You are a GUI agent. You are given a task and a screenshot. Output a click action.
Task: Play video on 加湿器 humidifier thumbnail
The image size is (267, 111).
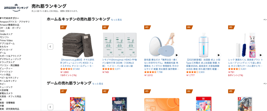pyautogui.click(x=219, y=55)
